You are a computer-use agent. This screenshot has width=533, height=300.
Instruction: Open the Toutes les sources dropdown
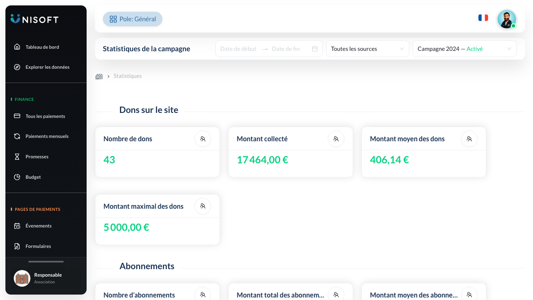(368, 49)
